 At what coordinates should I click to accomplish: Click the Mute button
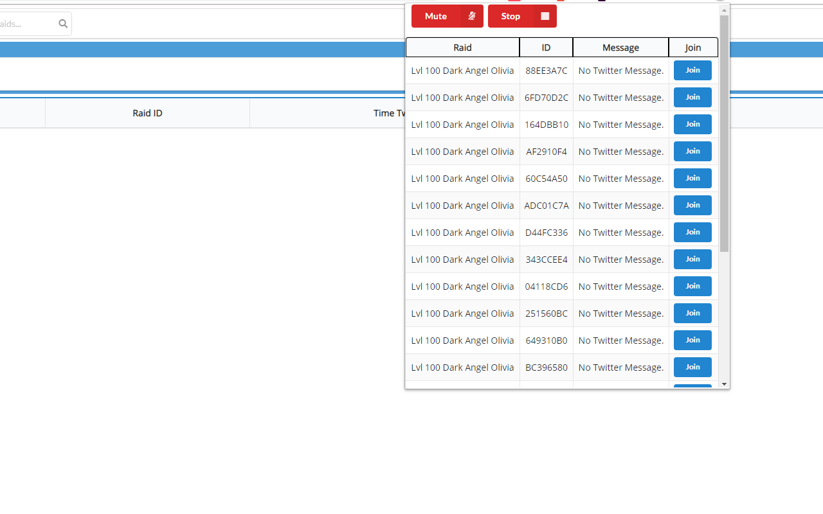[x=448, y=16]
